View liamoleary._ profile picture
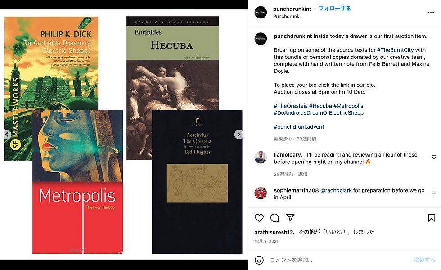Viewport: 441px width, 270px height. 261,157
